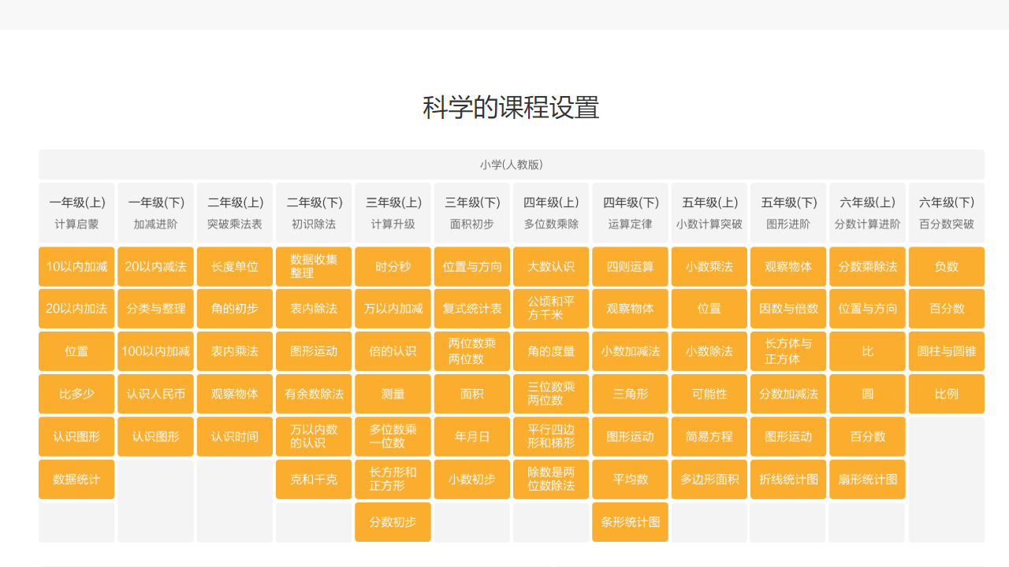The height and width of the screenshot is (567, 1009).
Task: Select the 万以内加减 lesson
Action: click(393, 309)
